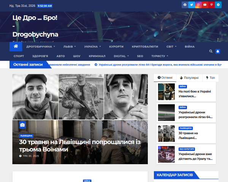
Task: Open the Telegram social icon
Action: (x=218, y=5)
